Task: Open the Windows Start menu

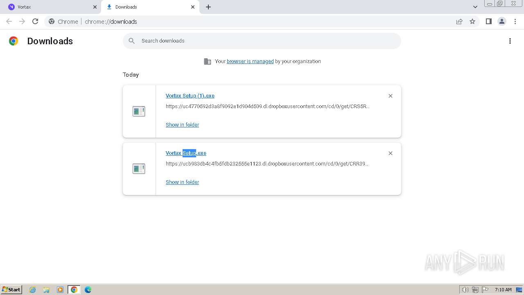Action: tap(11, 289)
